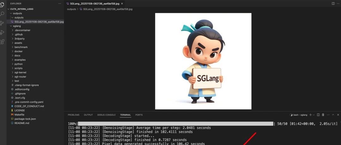Switch to the Ports tab
The width and height of the screenshot is (341, 145).
[x=139, y=115]
